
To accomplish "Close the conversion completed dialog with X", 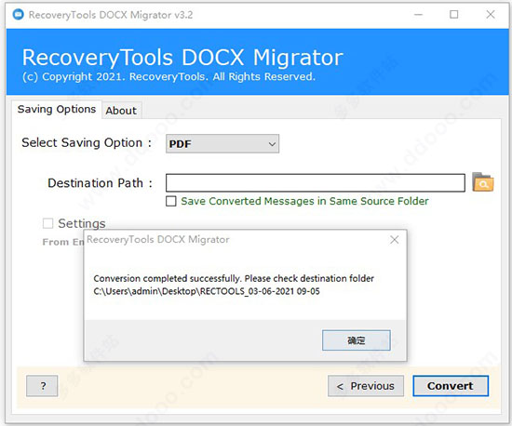I will click(x=394, y=240).
